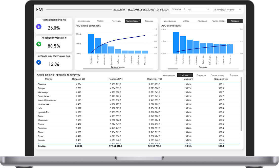
Task: Switch ABC-аналіз маржі chart to Містам tab
Action: (186, 21)
